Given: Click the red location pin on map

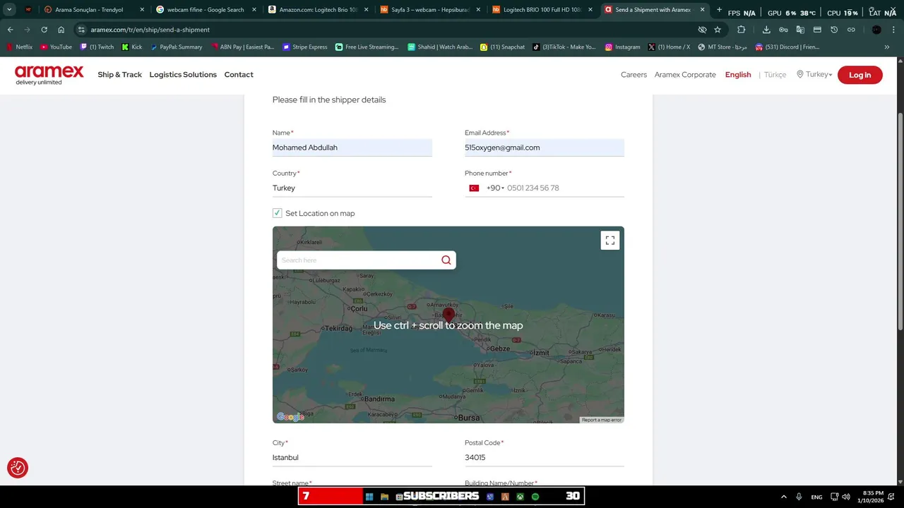Looking at the screenshot, I should [x=448, y=315].
